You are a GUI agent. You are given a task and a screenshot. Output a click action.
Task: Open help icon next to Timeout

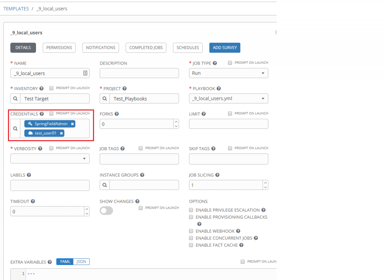click(33, 201)
